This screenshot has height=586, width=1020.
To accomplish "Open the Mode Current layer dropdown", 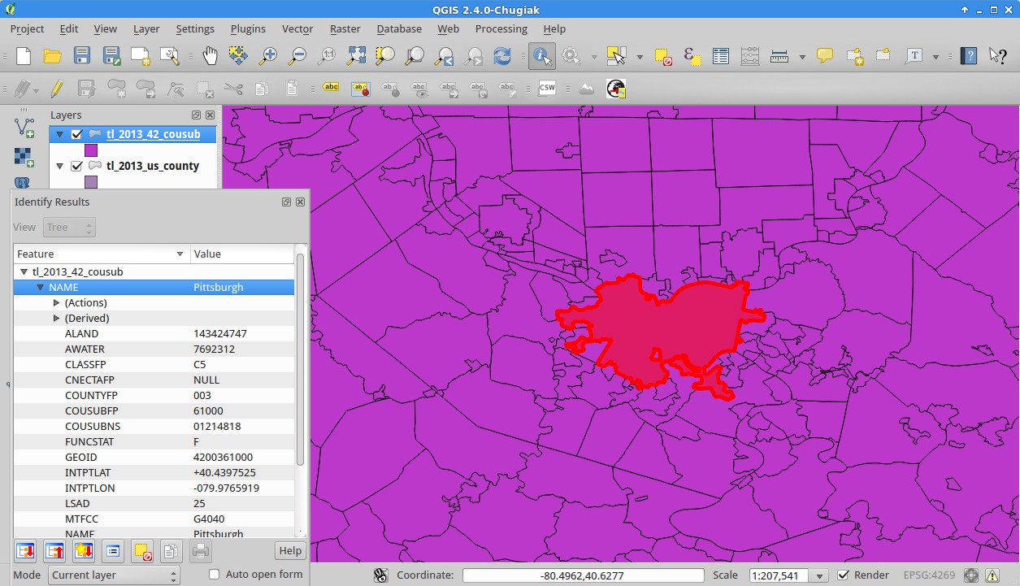I will point(115,575).
